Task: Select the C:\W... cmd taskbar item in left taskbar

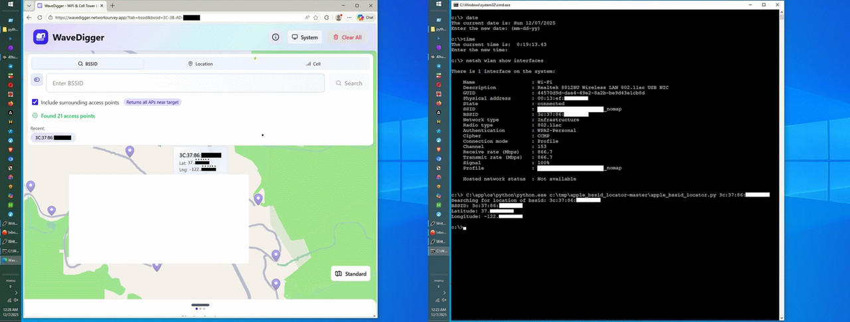Action: (x=11, y=251)
